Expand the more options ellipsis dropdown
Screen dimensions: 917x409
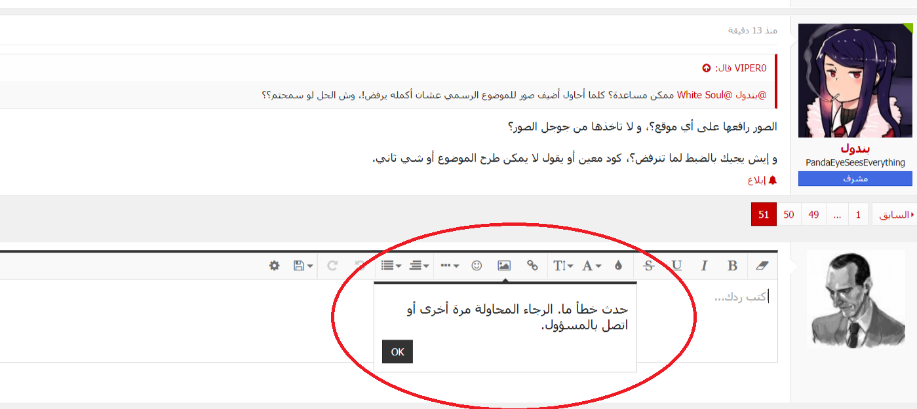coord(450,266)
